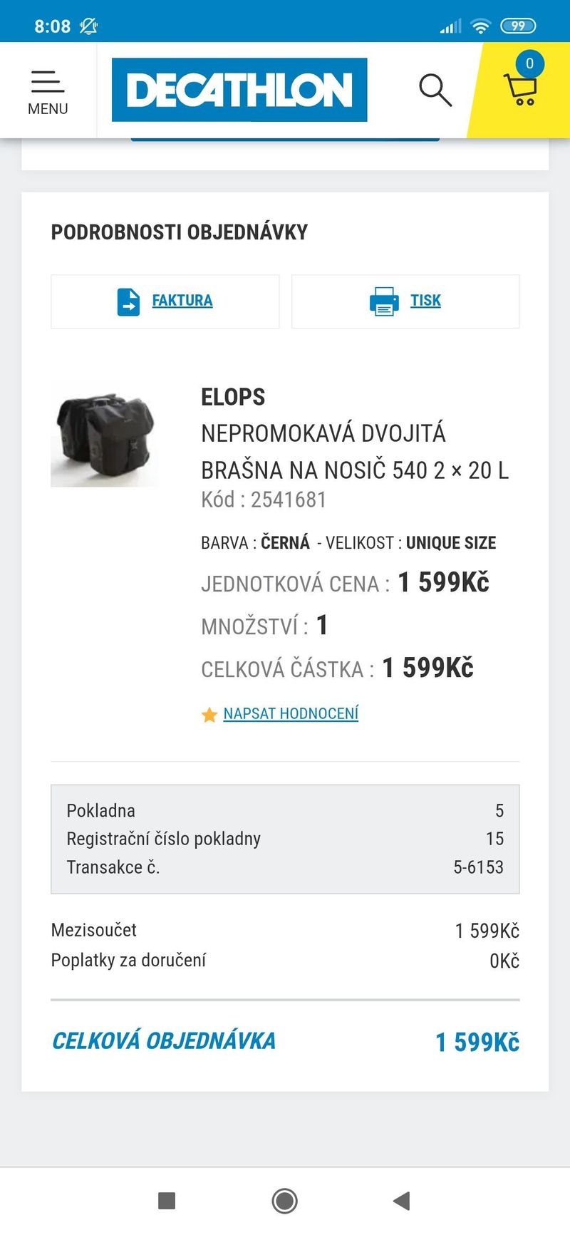Open the shopping cart icon
Viewport: 570px width, 1235px height.
[521, 91]
